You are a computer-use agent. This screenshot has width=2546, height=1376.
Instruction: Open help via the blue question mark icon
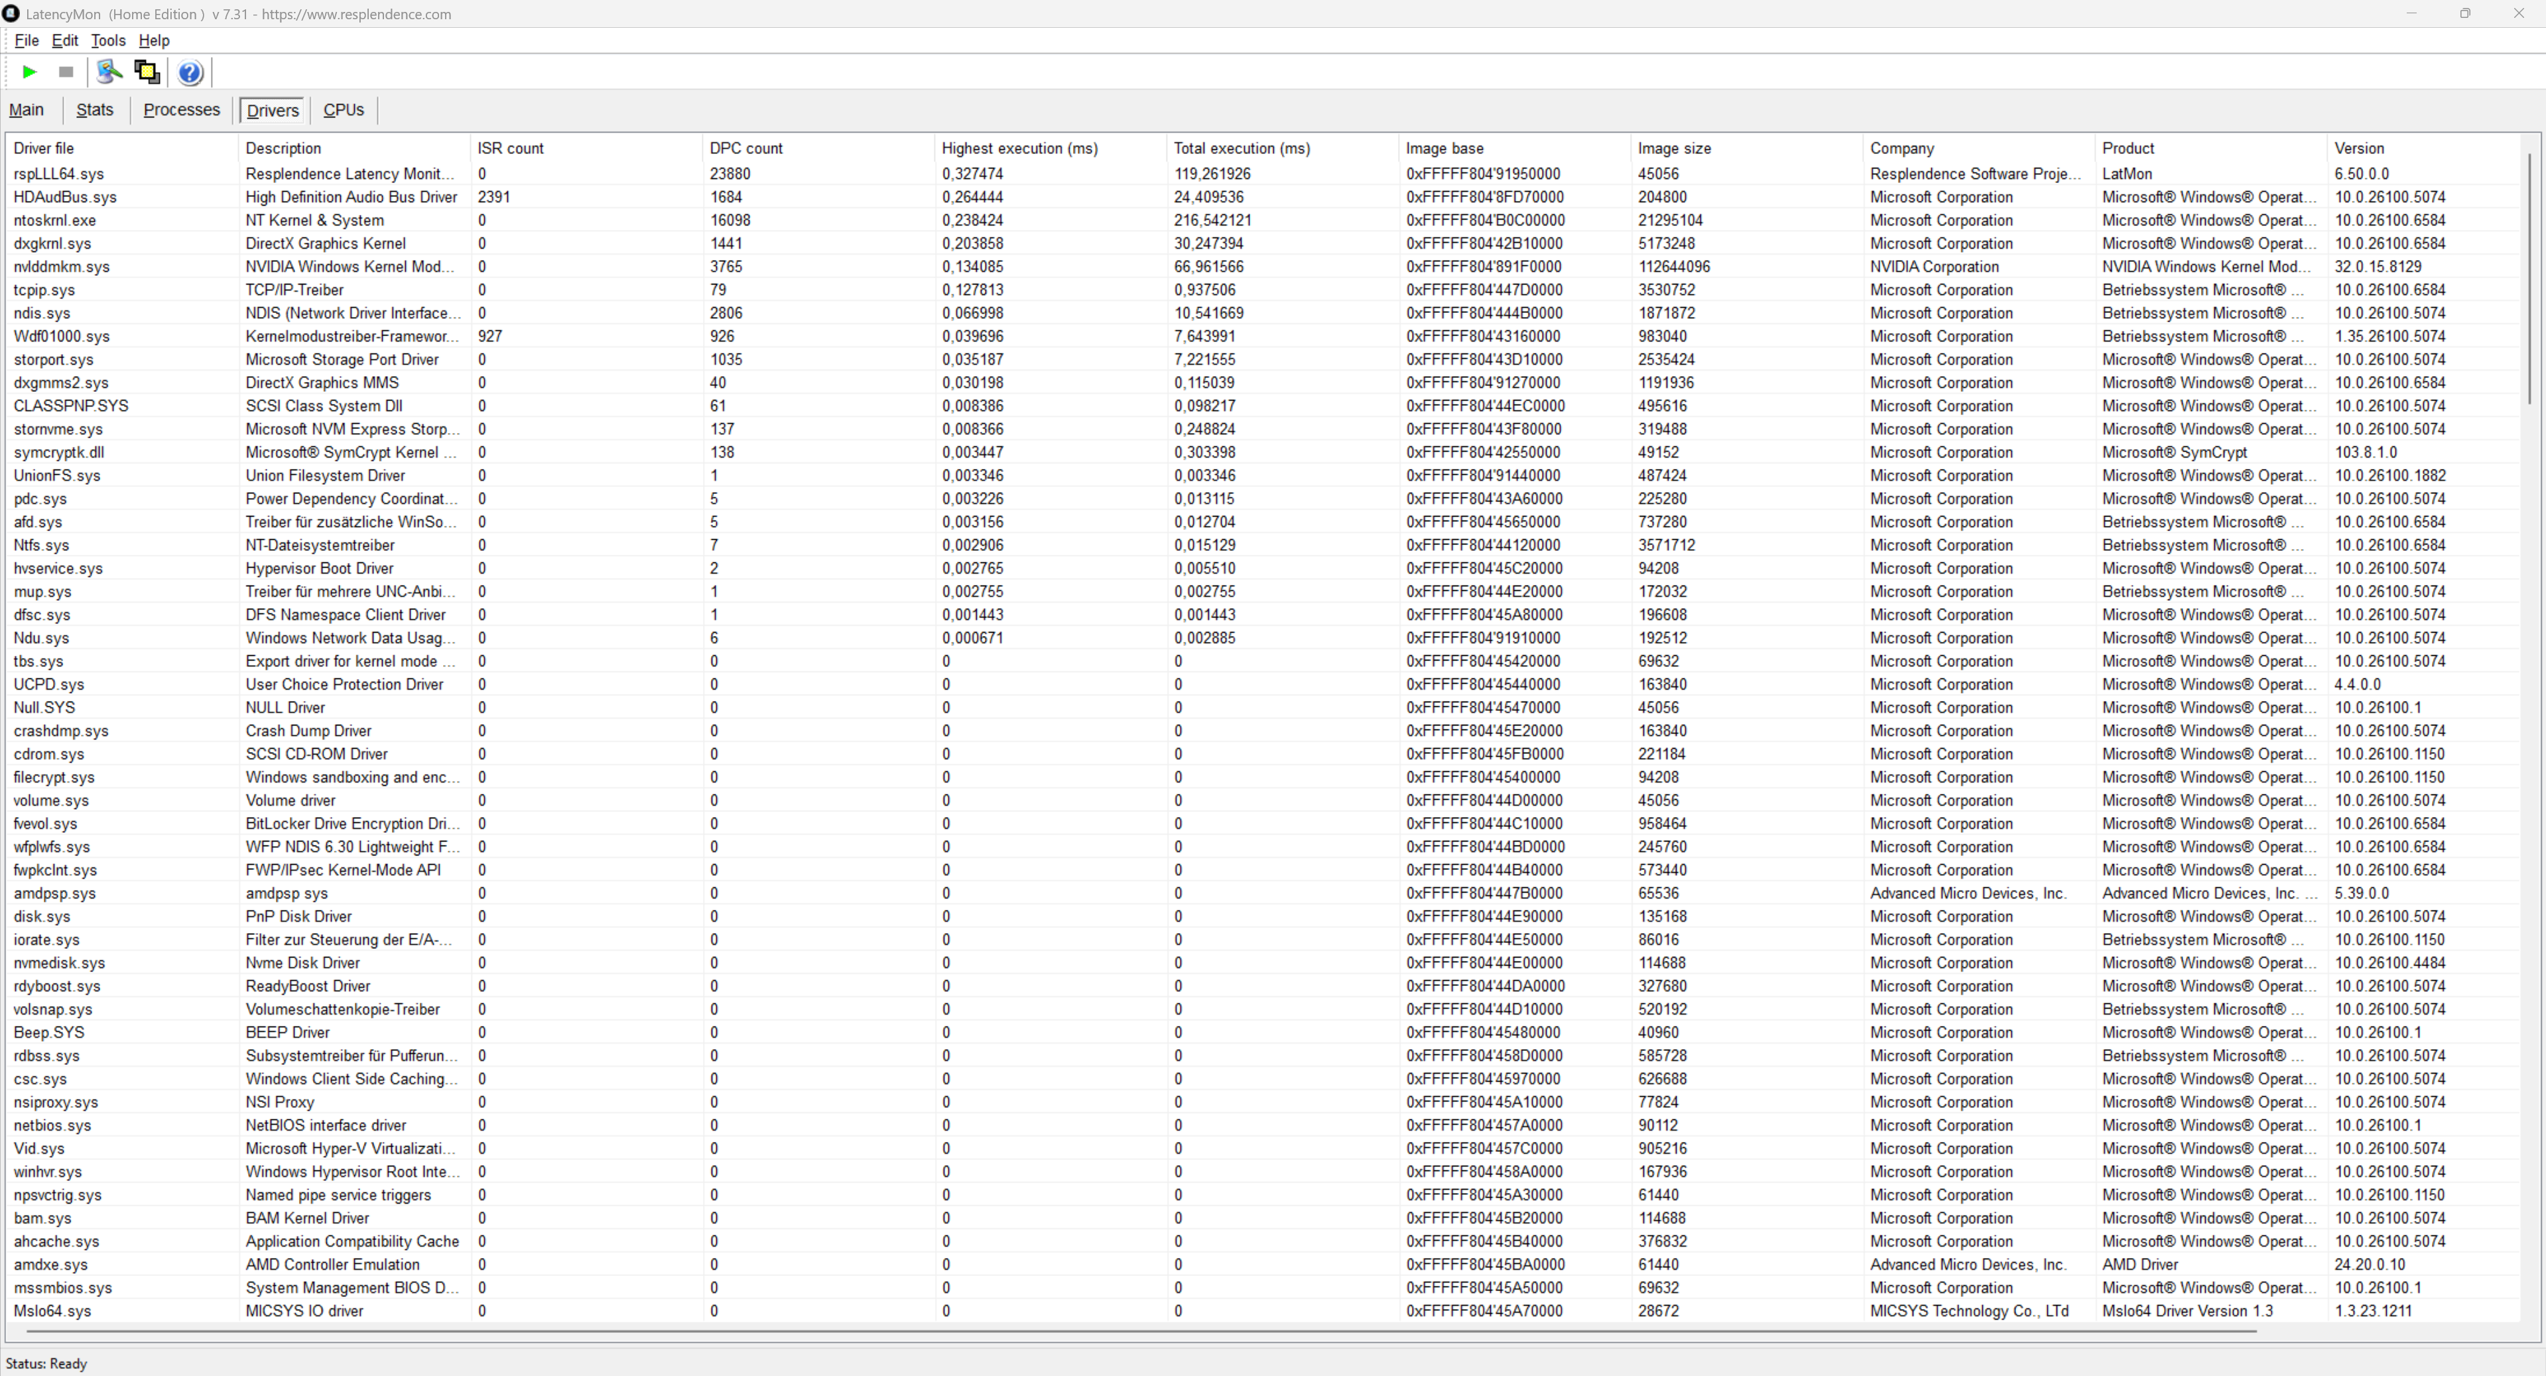coord(190,72)
